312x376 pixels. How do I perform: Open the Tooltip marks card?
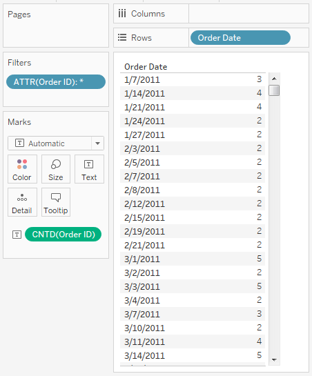tap(56, 202)
